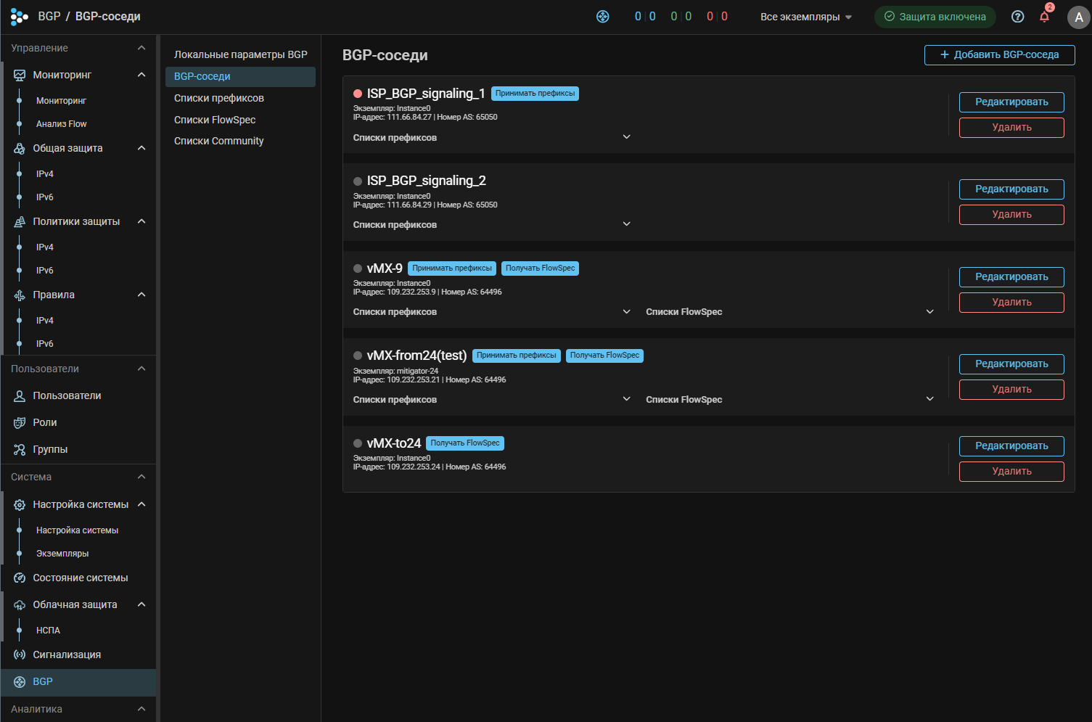Open Группы in the sidebar
Screen dimensions: 1092x722
(50, 449)
